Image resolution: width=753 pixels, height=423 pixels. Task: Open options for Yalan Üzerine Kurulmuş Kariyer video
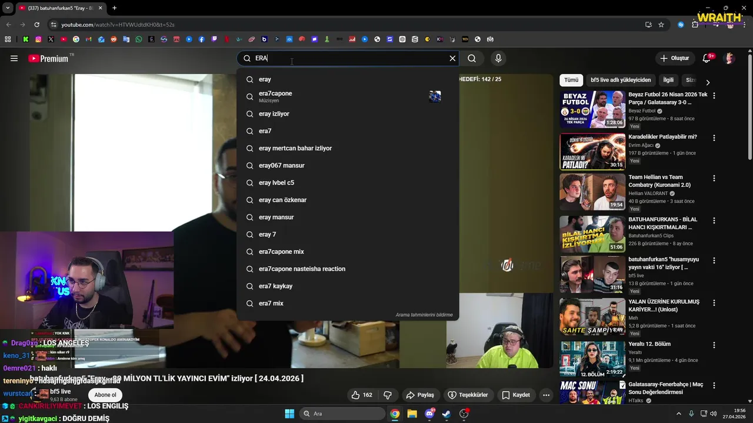pyautogui.click(x=714, y=303)
